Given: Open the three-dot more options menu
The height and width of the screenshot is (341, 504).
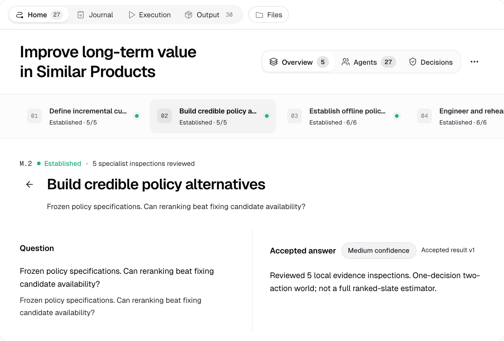Looking at the screenshot, I should click(x=474, y=62).
